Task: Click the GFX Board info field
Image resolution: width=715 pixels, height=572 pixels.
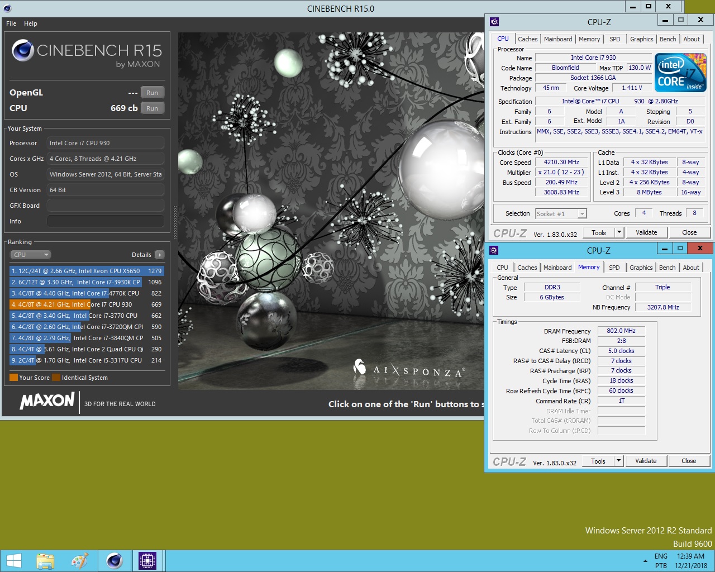Action: click(106, 206)
